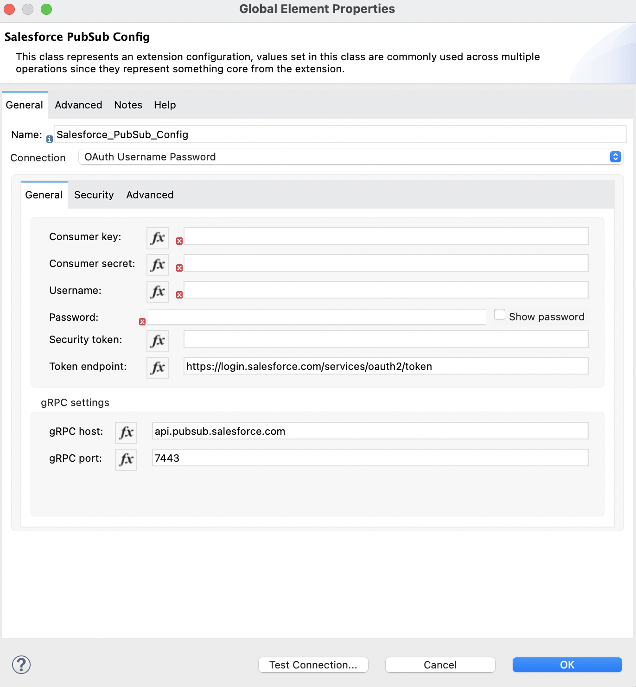Click the fx icon for gRPC port
Image resolution: width=636 pixels, height=687 pixels.
126,459
